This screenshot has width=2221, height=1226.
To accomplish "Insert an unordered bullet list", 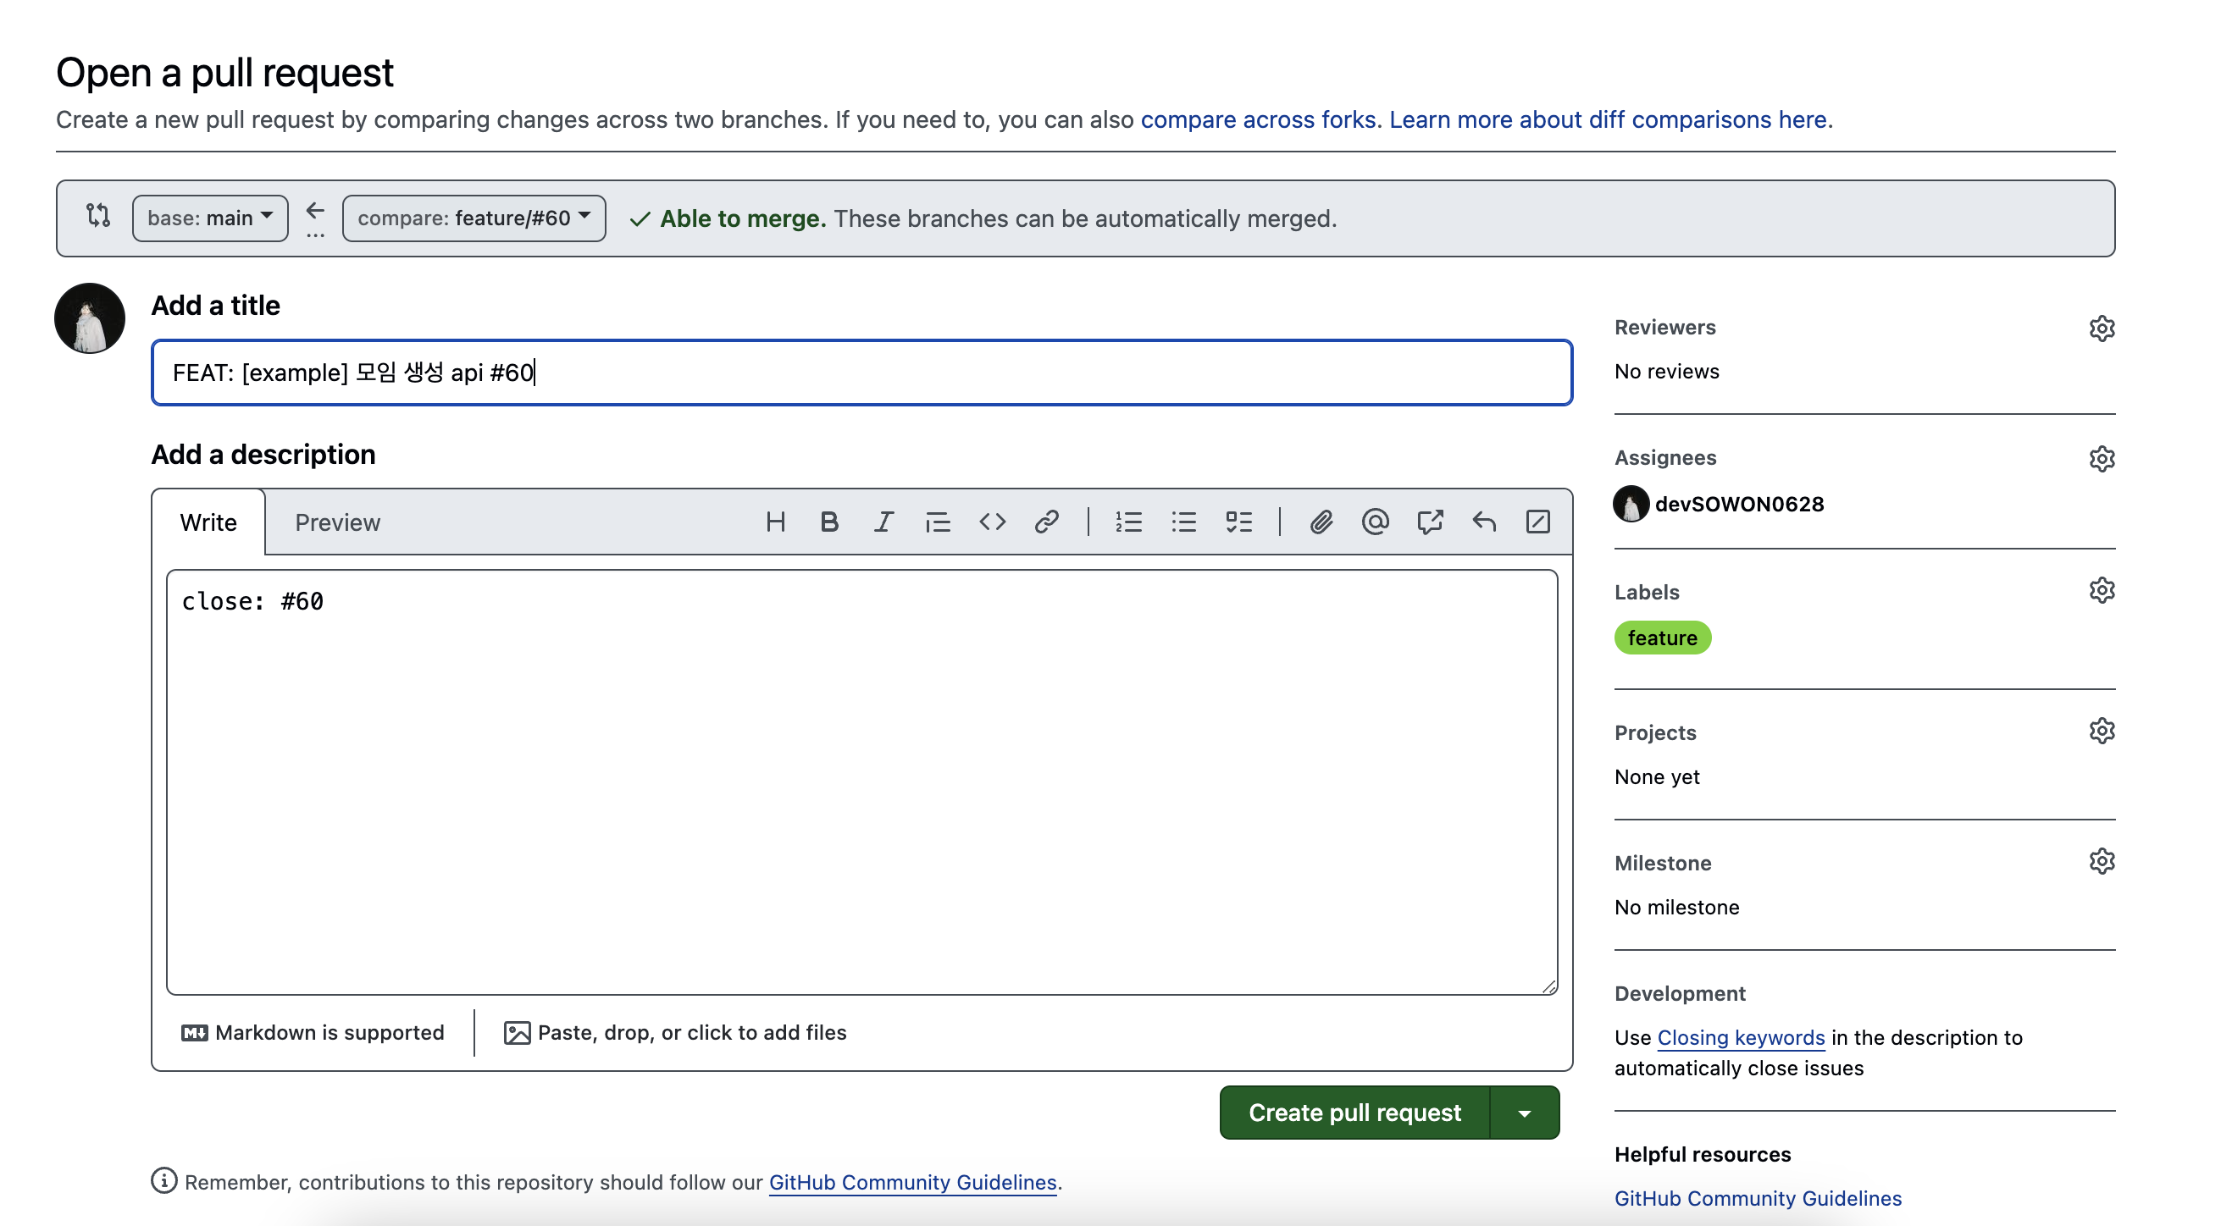I will pyautogui.click(x=1184, y=522).
